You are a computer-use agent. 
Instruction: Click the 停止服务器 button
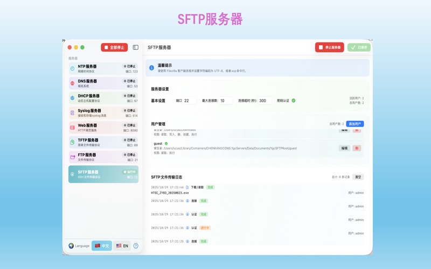tap(330, 47)
